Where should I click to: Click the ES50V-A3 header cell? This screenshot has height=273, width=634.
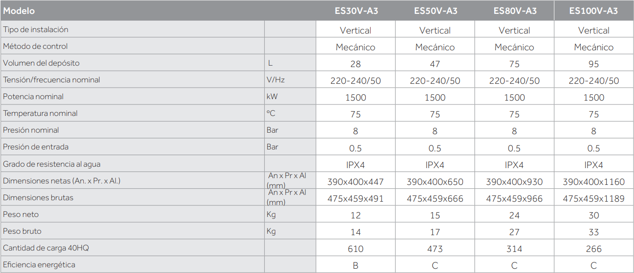point(435,11)
